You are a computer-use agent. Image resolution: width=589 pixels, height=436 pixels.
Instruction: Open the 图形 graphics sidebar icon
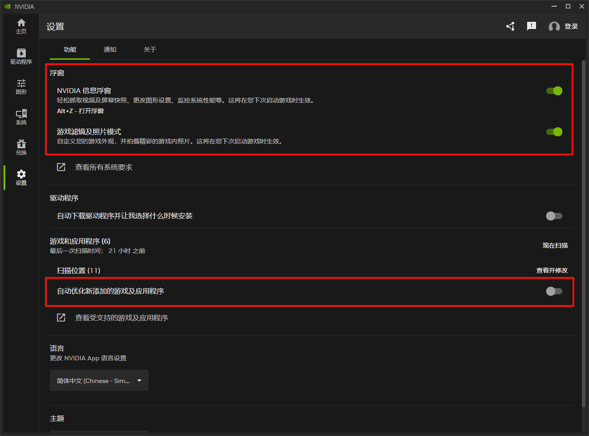pyautogui.click(x=21, y=87)
